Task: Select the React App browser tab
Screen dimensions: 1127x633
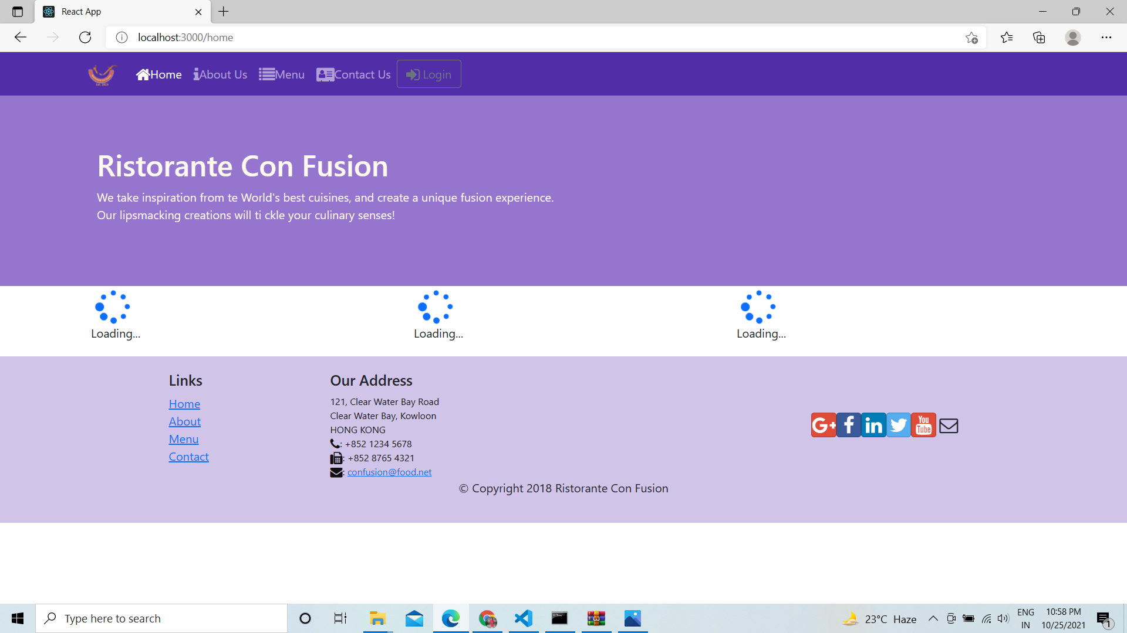Action: [121, 12]
